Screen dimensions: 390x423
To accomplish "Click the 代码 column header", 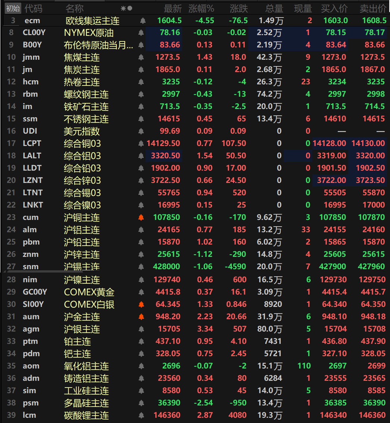I will 34,9.
